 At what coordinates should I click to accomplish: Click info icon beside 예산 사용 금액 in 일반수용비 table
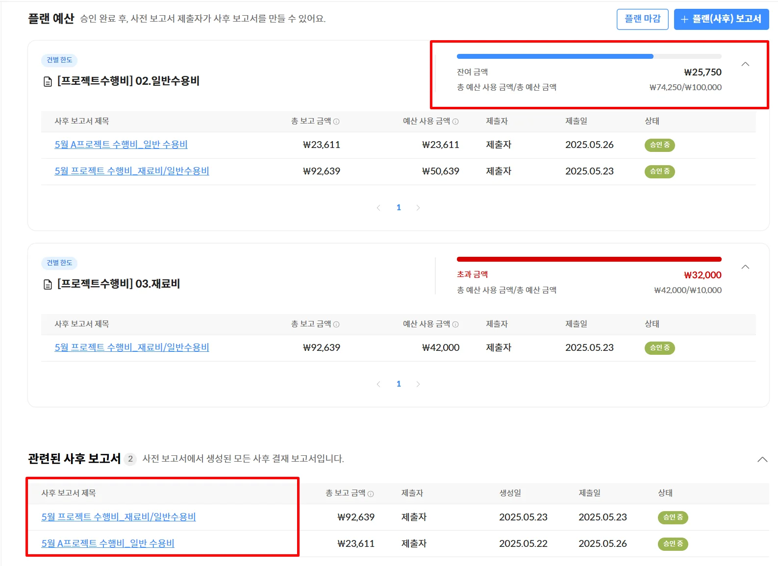[x=455, y=122]
